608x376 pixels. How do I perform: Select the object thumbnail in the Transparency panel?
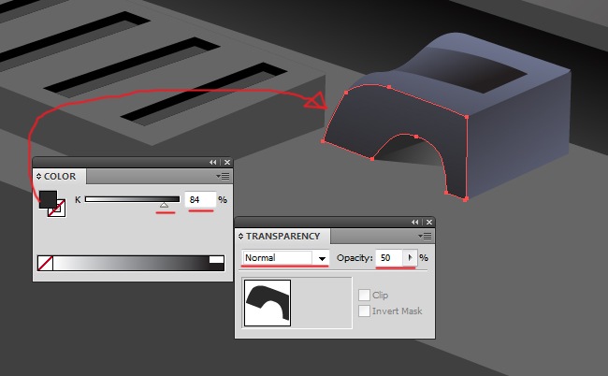pyautogui.click(x=268, y=303)
